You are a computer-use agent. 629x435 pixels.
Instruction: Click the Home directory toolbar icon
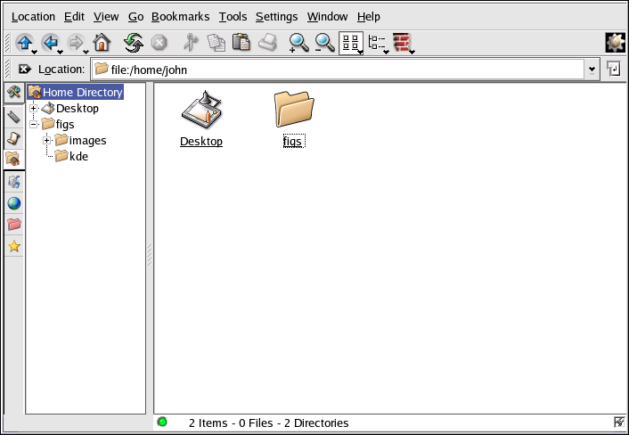click(x=102, y=43)
